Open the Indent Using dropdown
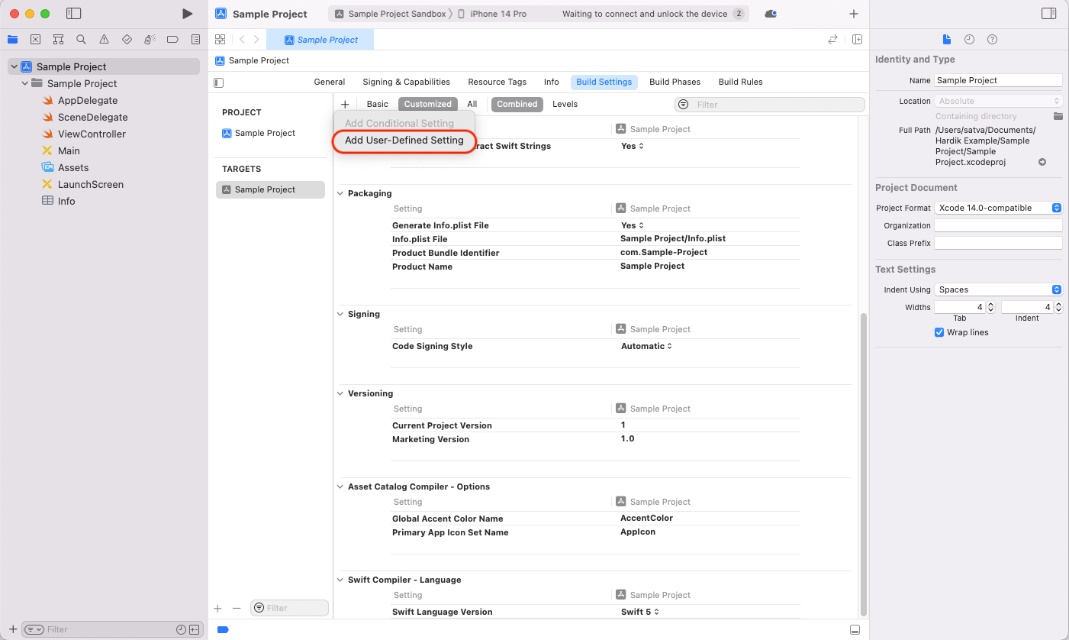The width and height of the screenshot is (1069, 640). coord(998,289)
